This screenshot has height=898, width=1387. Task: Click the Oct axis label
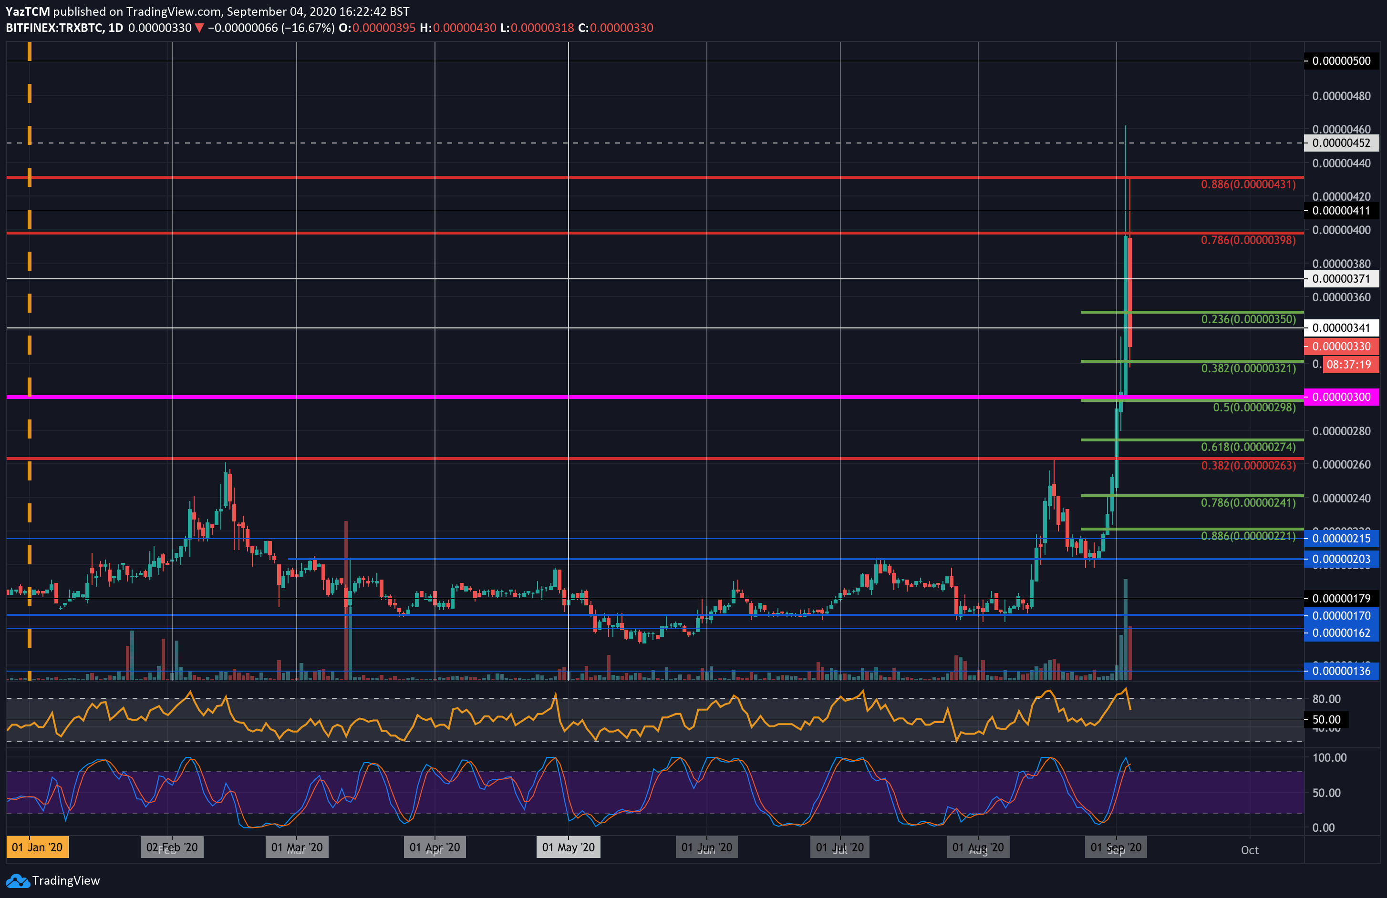[x=1250, y=850]
